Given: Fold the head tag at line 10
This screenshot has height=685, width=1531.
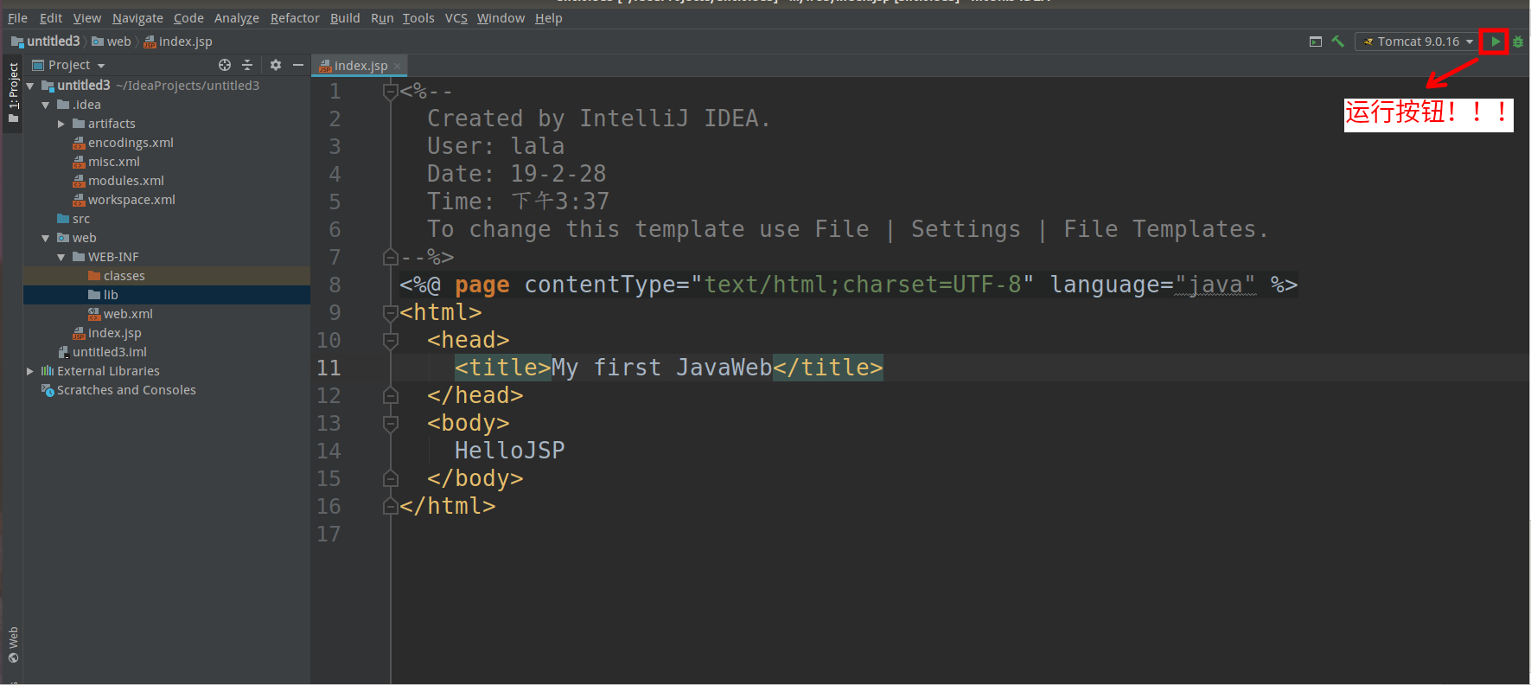Looking at the screenshot, I should (x=390, y=340).
